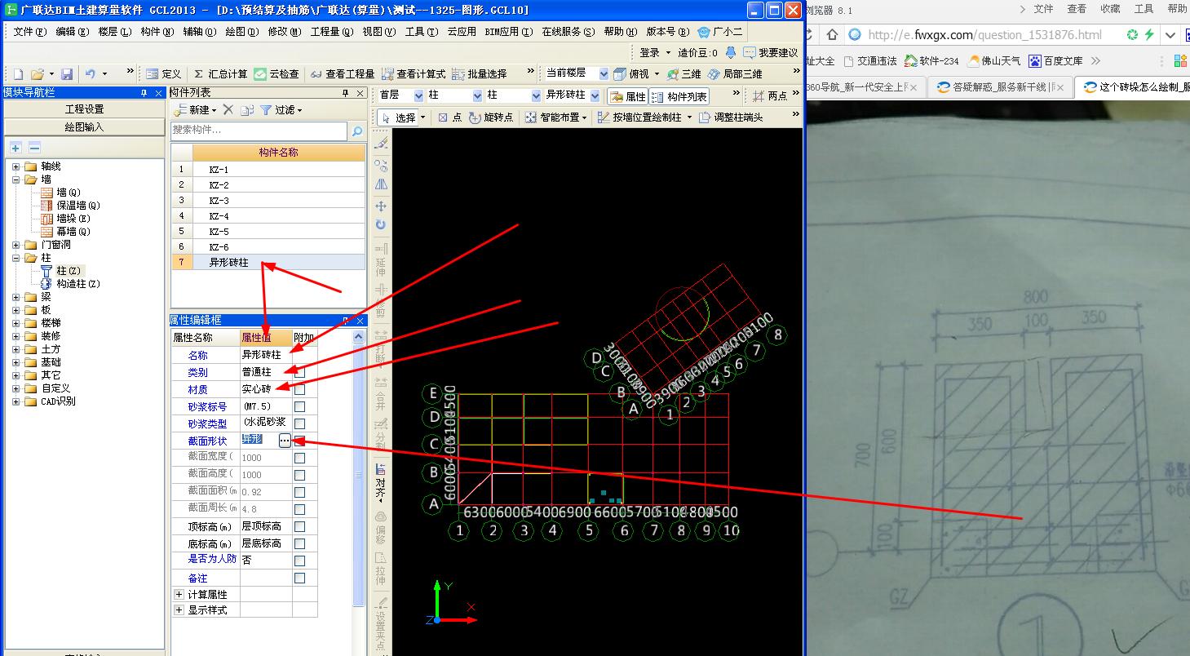This screenshot has height=656, width=1190.
Task: Toggle the 砂浆类型 row 附加 checkbox
Action: 299,423
